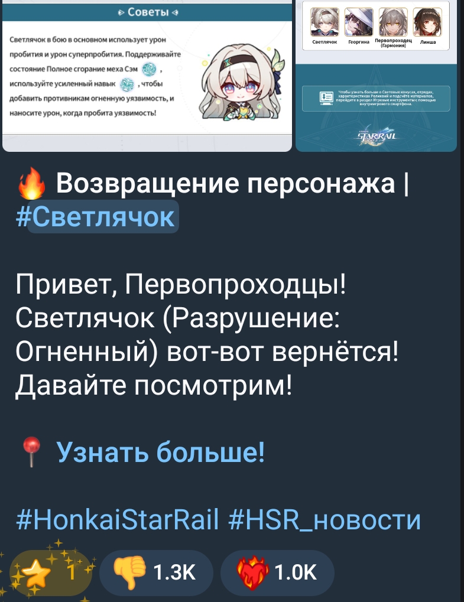Open the Узнать больше! link

(161, 451)
